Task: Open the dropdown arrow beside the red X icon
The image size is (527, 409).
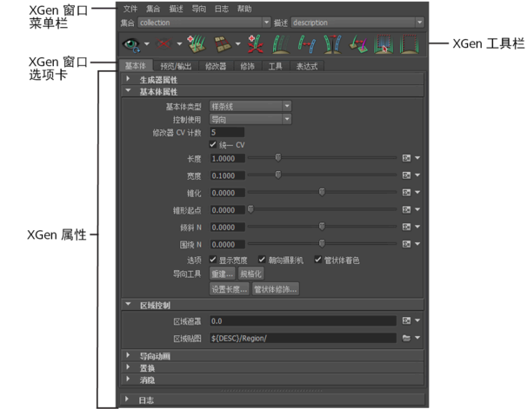Action: (179, 44)
